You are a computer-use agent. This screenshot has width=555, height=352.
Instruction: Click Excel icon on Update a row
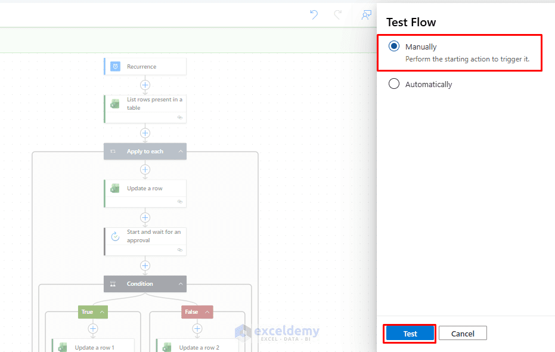click(115, 188)
